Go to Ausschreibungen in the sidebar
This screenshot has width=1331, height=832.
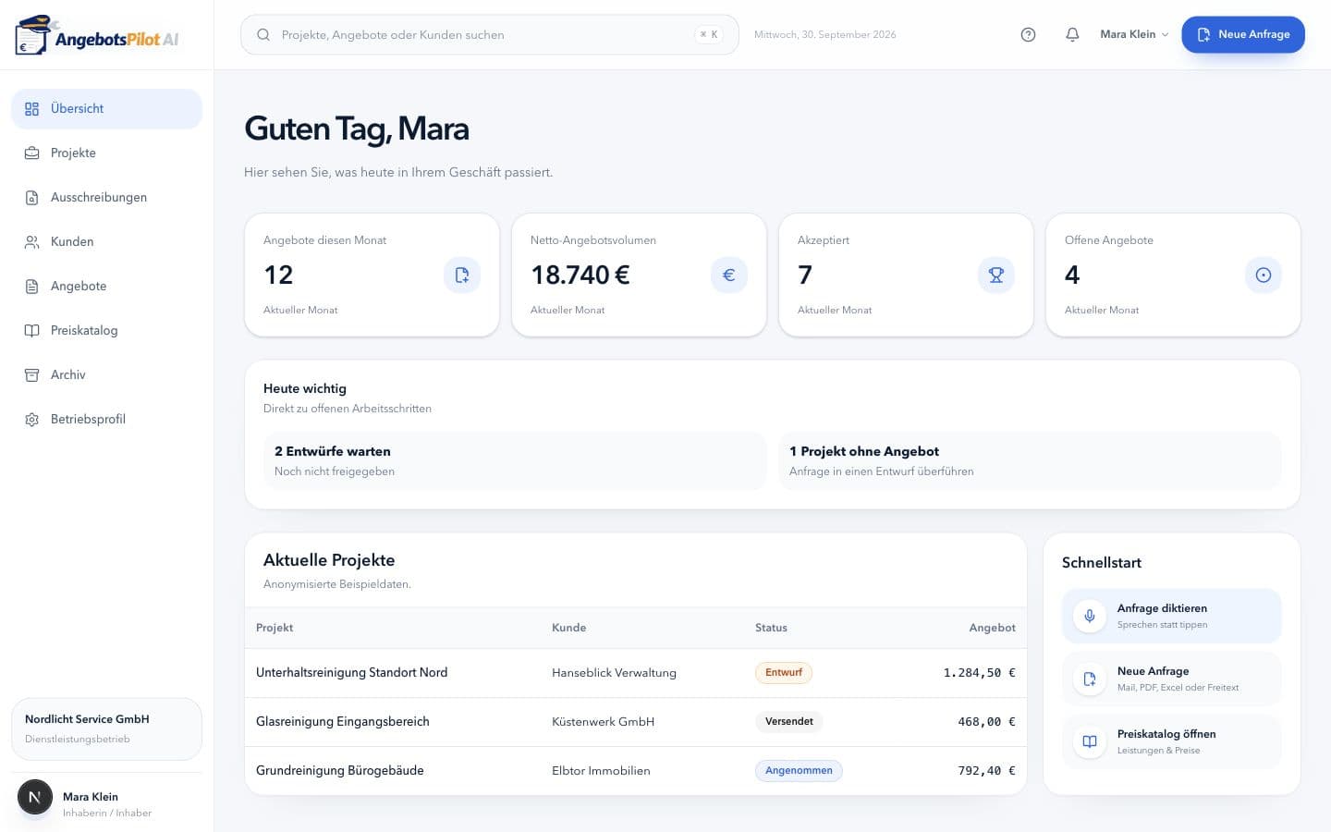(106, 197)
